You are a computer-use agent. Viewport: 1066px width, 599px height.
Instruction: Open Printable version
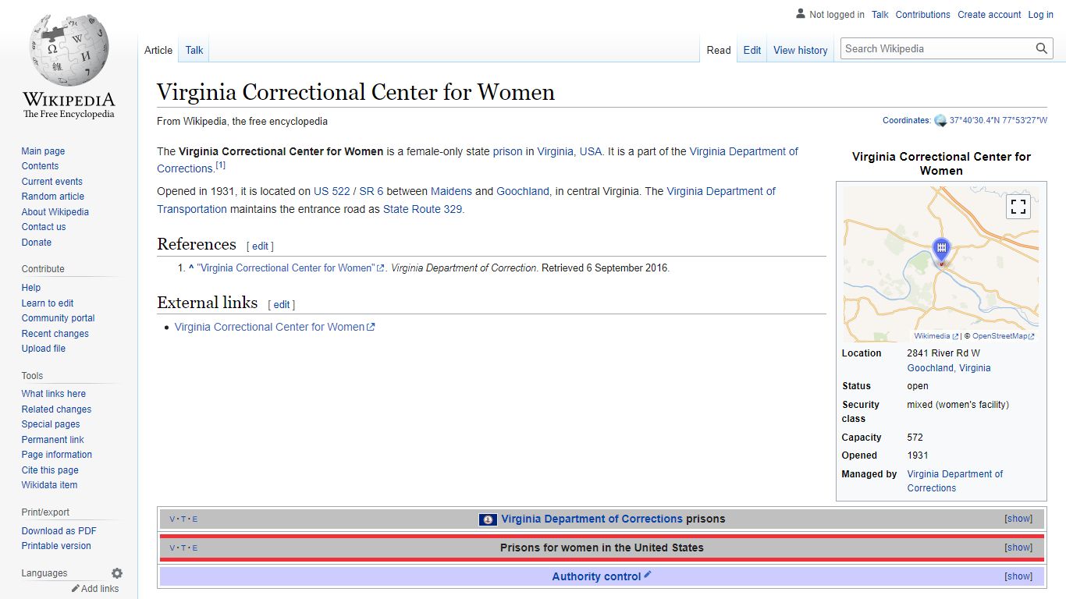pyautogui.click(x=56, y=546)
